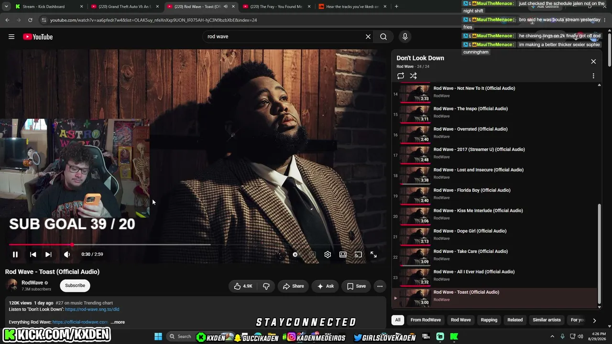This screenshot has height=344, width=612.
Task: Play 'Kiss Me Interlude' playlist item
Action: [x=495, y=216]
